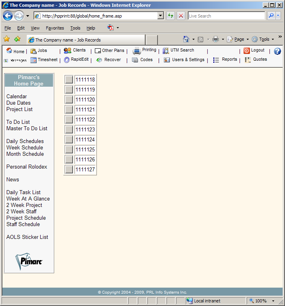Image resolution: width=285 pixels, height=306 pixels.
Task: Click the Recover icon
Action: pyautogui.click(x=99, y=60)
